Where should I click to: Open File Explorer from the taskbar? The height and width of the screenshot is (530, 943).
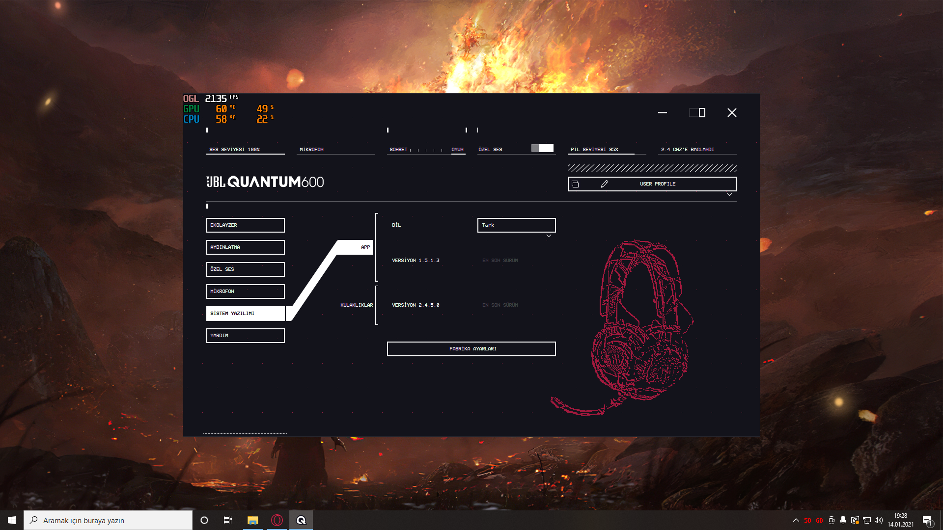[252, 520]
